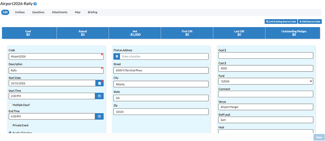Click the Airport2026-Rally page title
The height and width of the screenshot is (141, 325).
(16, 4)
